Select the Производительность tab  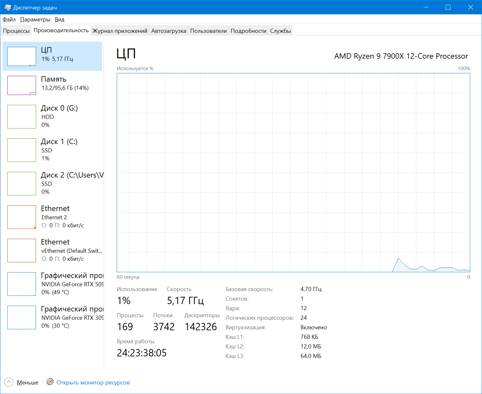61,30
